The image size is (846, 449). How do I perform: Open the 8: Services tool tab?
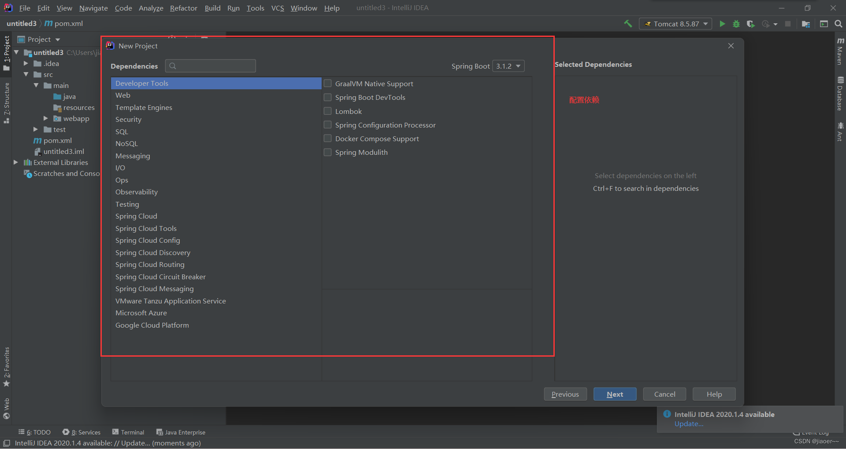tap(82, 432)
